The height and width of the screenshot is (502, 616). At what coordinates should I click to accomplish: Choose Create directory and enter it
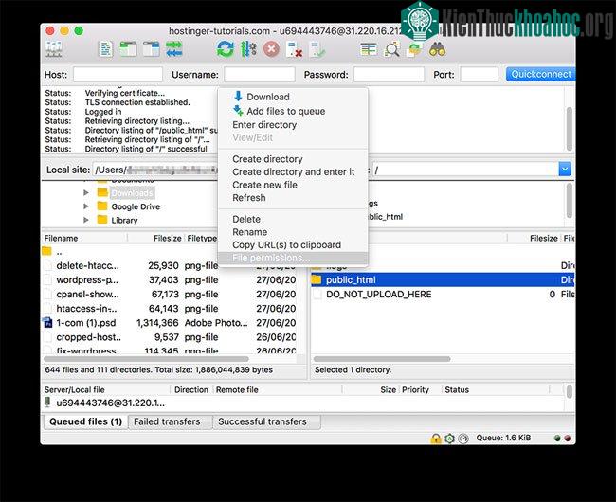tap(293, 172)
